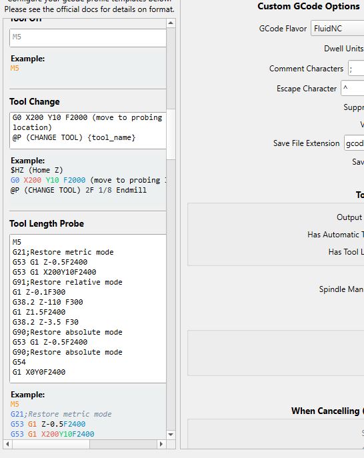Viewport: 364px width, 458px height.
Task: Open the GCode Flavor FluidNC dropdown
Action: pos(337,28)
